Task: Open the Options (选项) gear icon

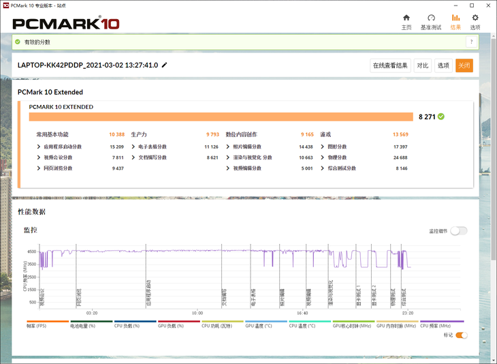Action: 475,18
